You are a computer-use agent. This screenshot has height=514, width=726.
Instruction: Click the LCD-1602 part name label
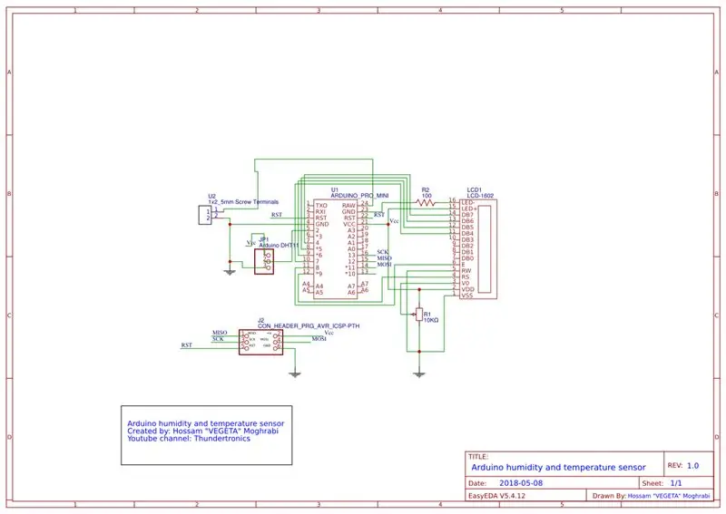click(x=480, y=196)
